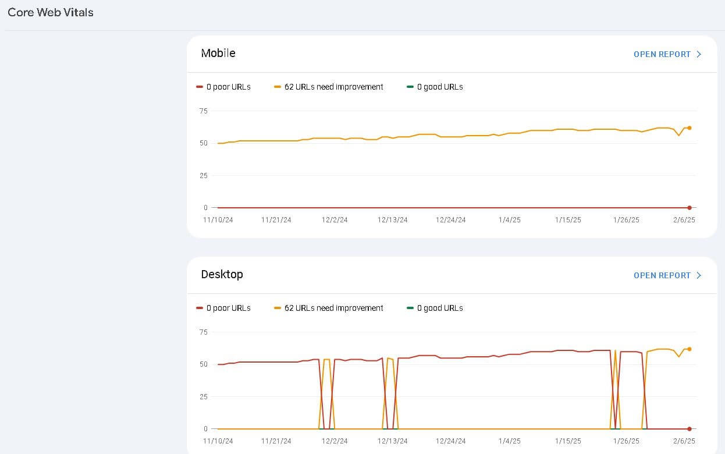Click the chevron next to Desktop OPEN REPORT
The width and height of the screenshot is (725, 454).
[x=699, y=275]
